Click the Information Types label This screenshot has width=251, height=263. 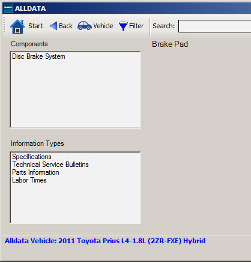[x=37, y=144]
